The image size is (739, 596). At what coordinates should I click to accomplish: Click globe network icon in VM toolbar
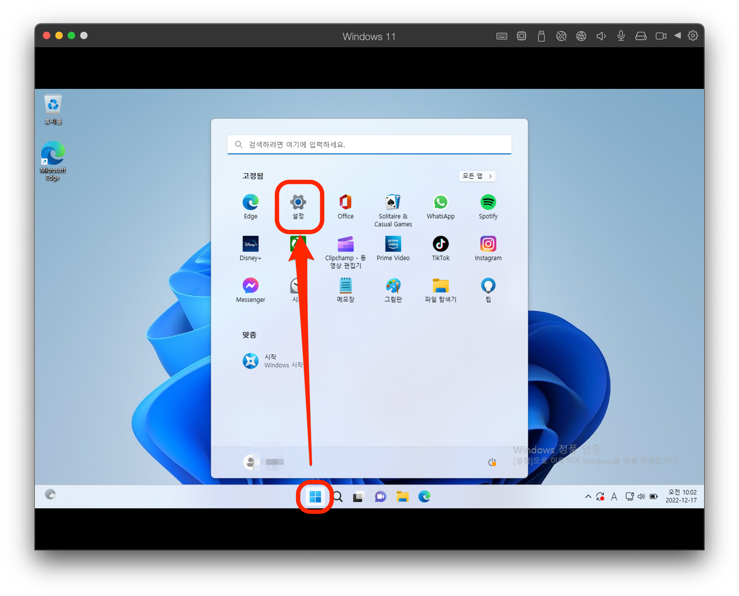click(x=581, y=36)
